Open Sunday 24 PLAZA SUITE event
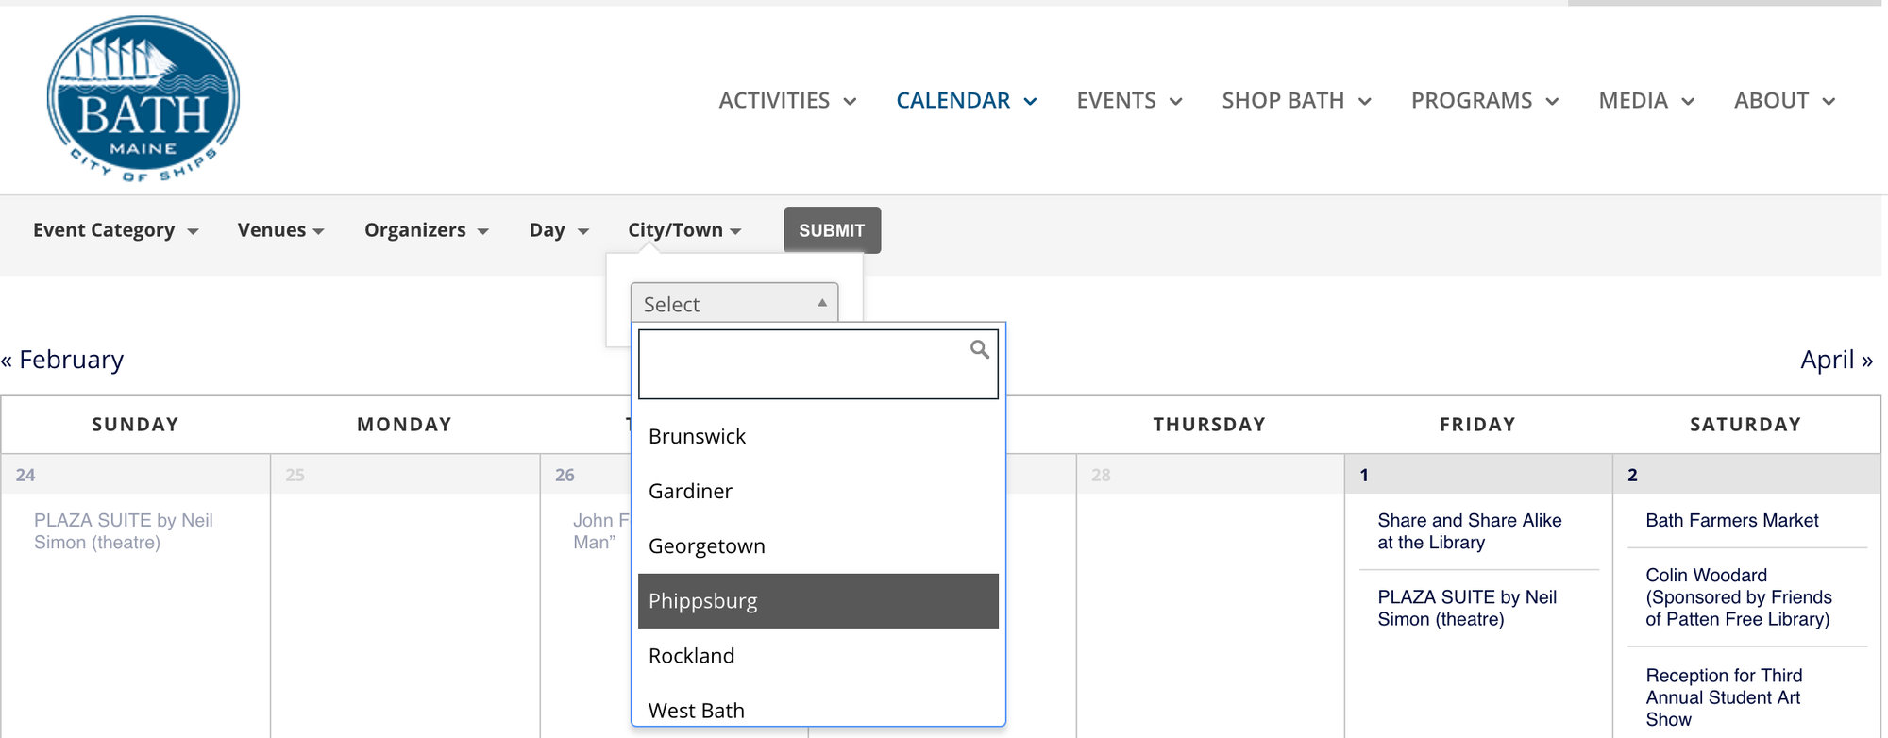1888x738 pixels. [124, 531]
